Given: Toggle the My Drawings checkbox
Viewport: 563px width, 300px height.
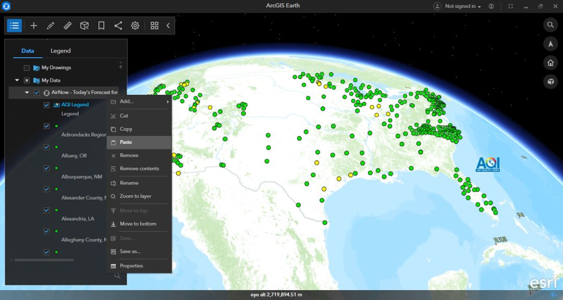Looking at the screenshot, I should click(x=27, y=68).
